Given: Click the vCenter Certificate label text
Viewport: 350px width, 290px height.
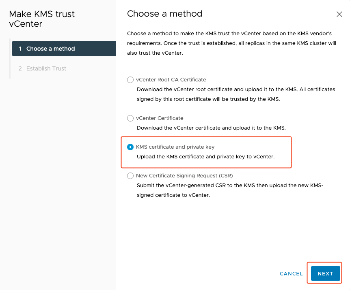Looking at the screenshot, I should pyautogui.click(x=160, y=118).
